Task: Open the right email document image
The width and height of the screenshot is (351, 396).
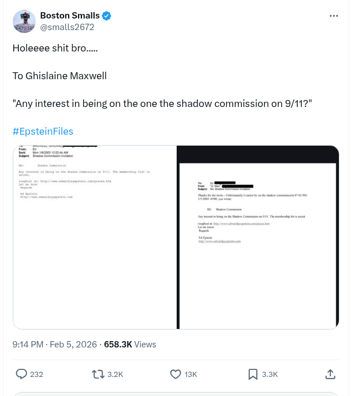Action: click(258, 237)
